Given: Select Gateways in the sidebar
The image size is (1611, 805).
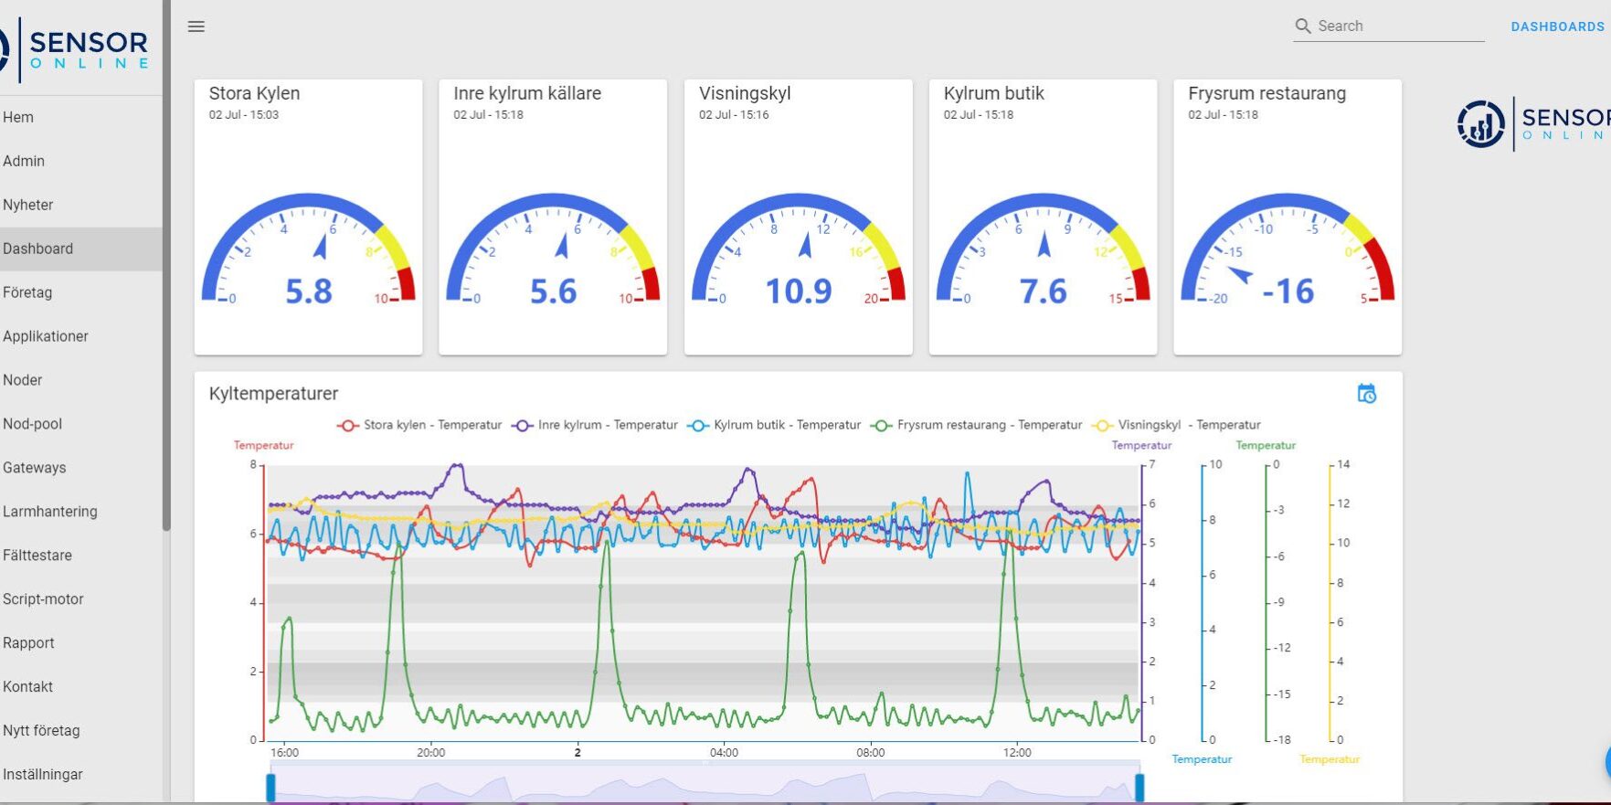Looking at the screenshot, I should tap(35, 468).
